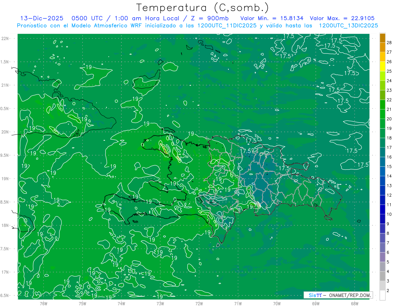This screenshot has height=308, width=398.
Task: Click the purple 6 colorbar segment
Action: (382, 248)
